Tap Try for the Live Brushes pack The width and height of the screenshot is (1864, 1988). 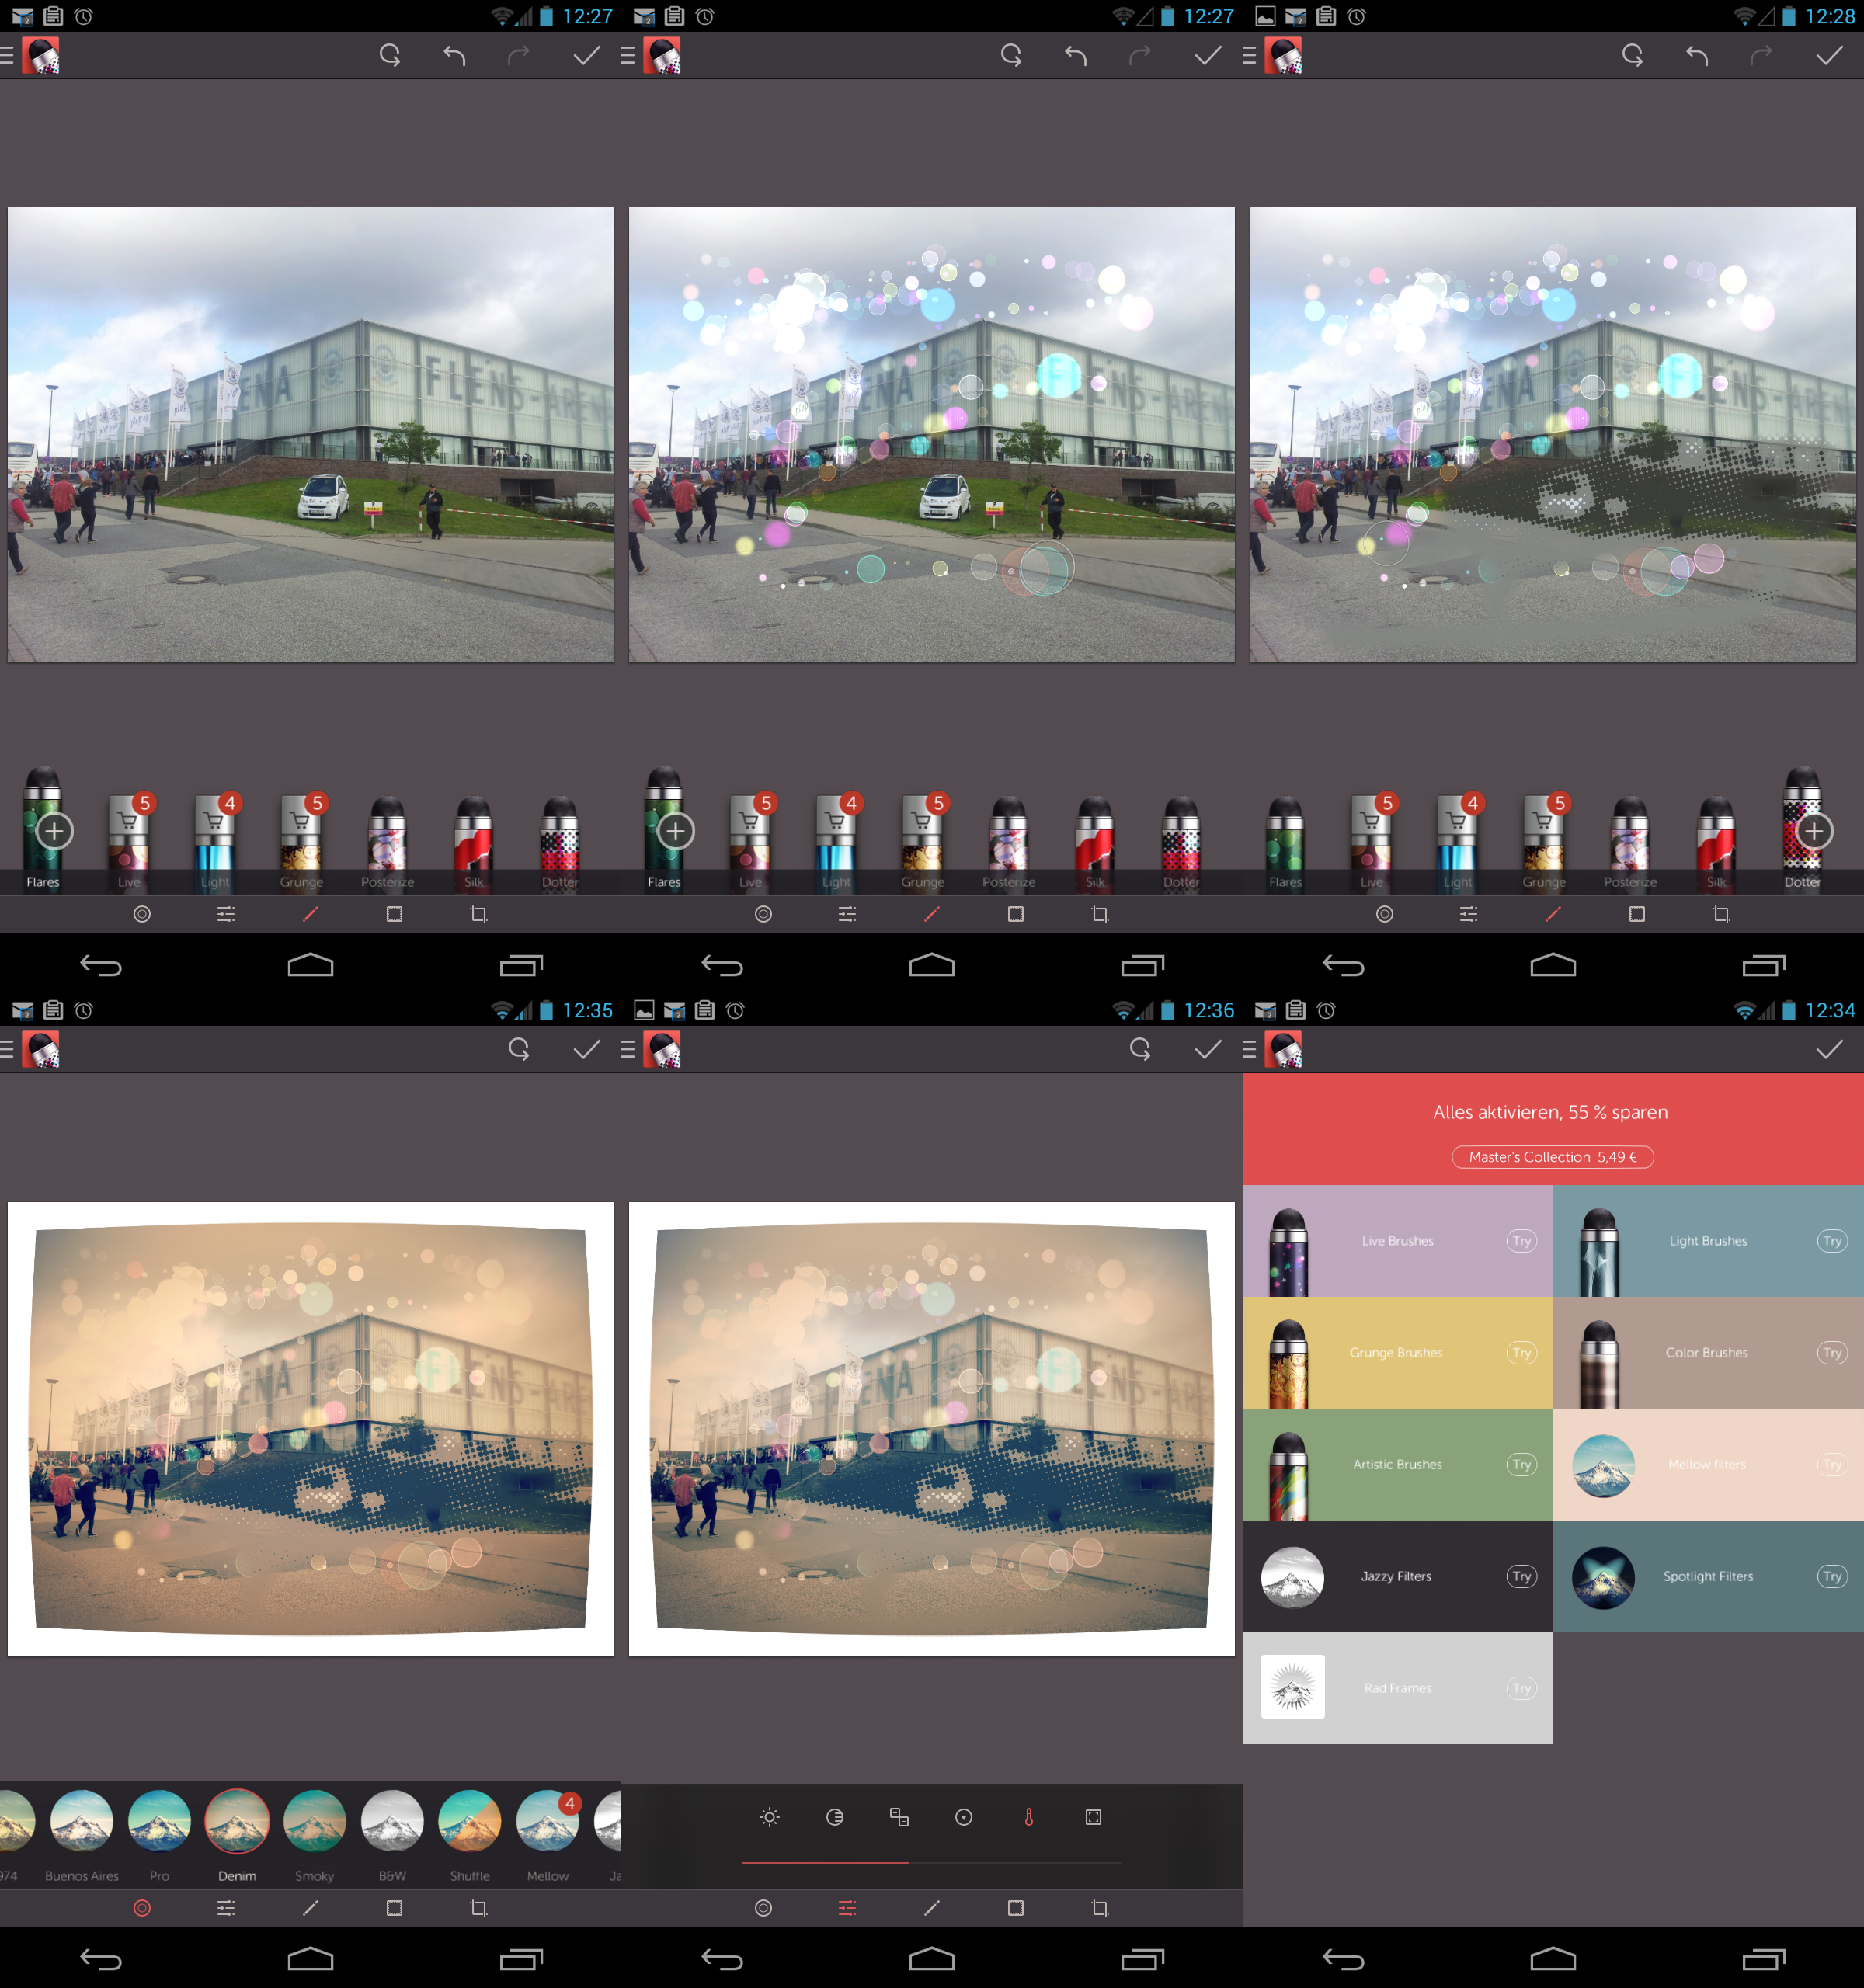pos(1521,1241)
